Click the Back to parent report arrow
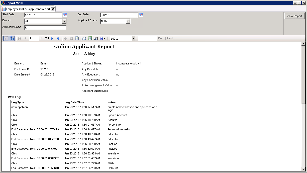This screenshot has width=307, height=173. tap(65, 38)
